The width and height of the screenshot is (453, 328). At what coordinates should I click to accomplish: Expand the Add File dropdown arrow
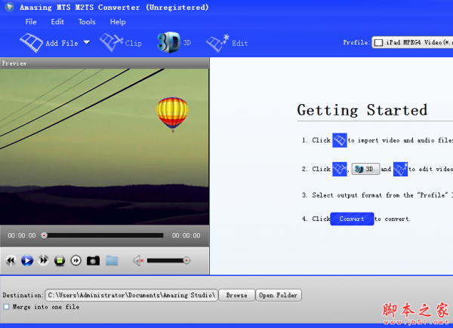click(86, 43)
